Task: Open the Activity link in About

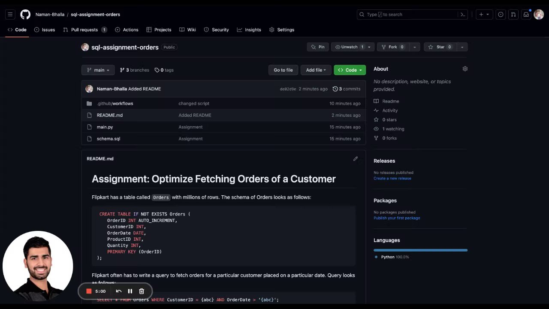Action: coord(386,110)
